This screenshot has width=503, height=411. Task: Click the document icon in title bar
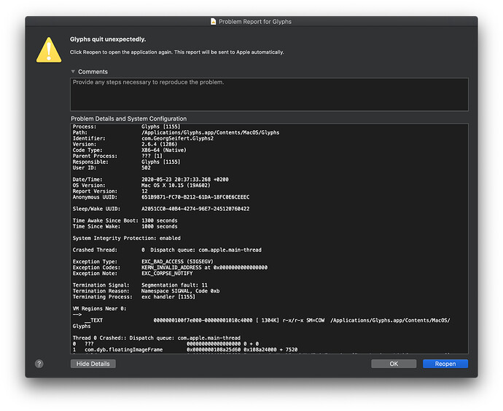(x=214, y=21)
